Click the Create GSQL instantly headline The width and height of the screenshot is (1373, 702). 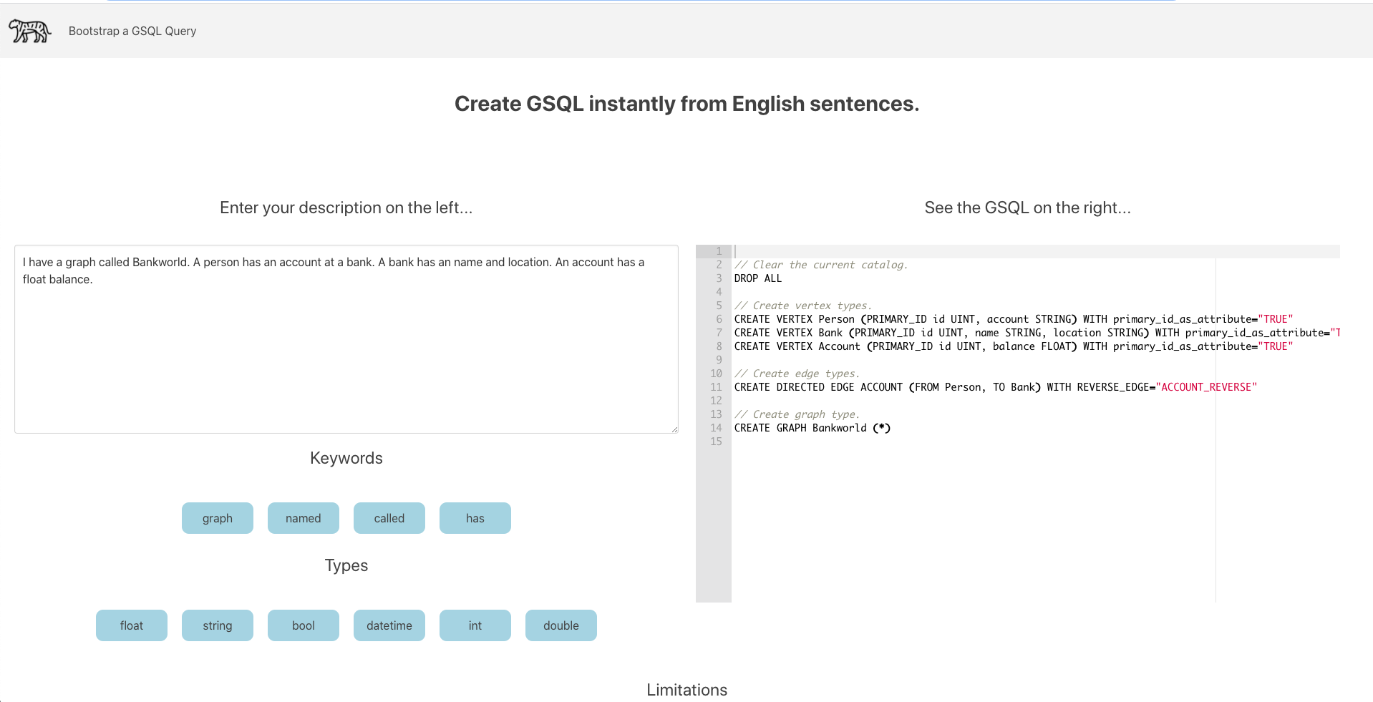click(x=687, y=104)
